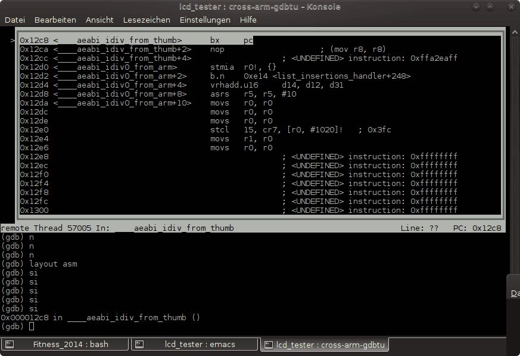The height and width of the screenshot is (356, 520).
Task: Open the Lesezeichen menu
Action: (x=147, y=20)
